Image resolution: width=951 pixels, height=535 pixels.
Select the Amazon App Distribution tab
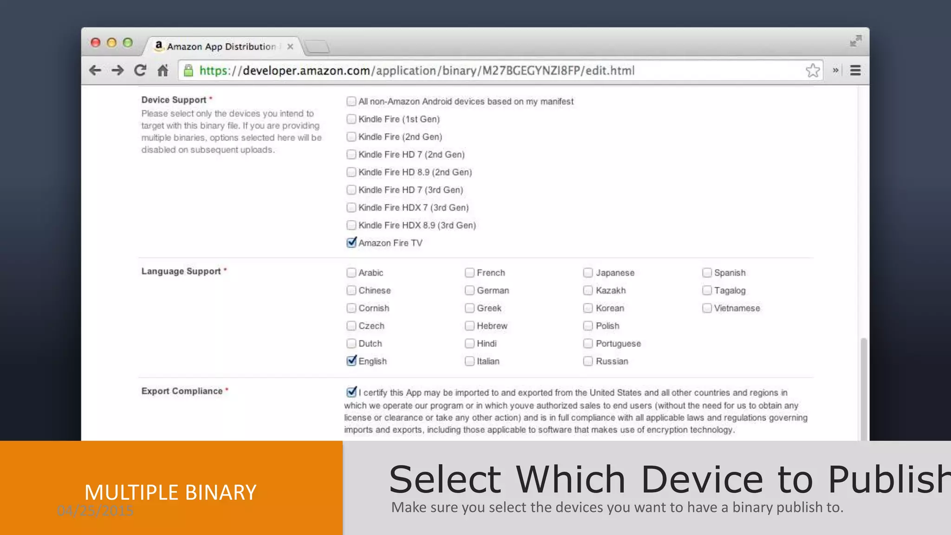click(x=223, y=46)
